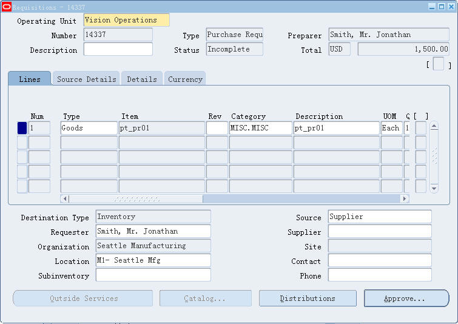Viewport: 458px width, 324px height.
Task: Click line 1 UOM field Each
Action: pyautogui.click(x=392, y=128)
